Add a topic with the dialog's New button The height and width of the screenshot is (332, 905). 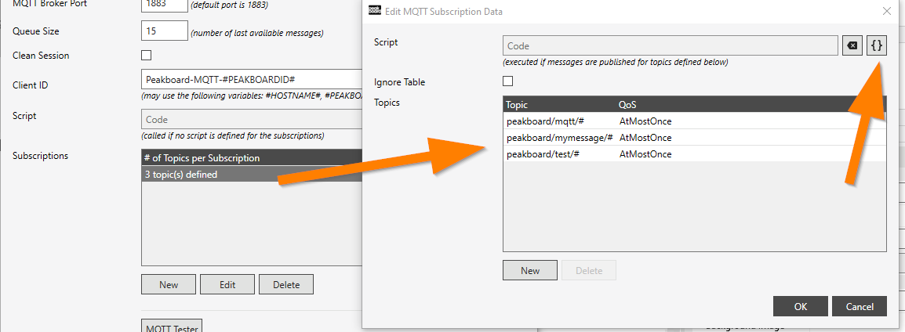coord(530,270)
